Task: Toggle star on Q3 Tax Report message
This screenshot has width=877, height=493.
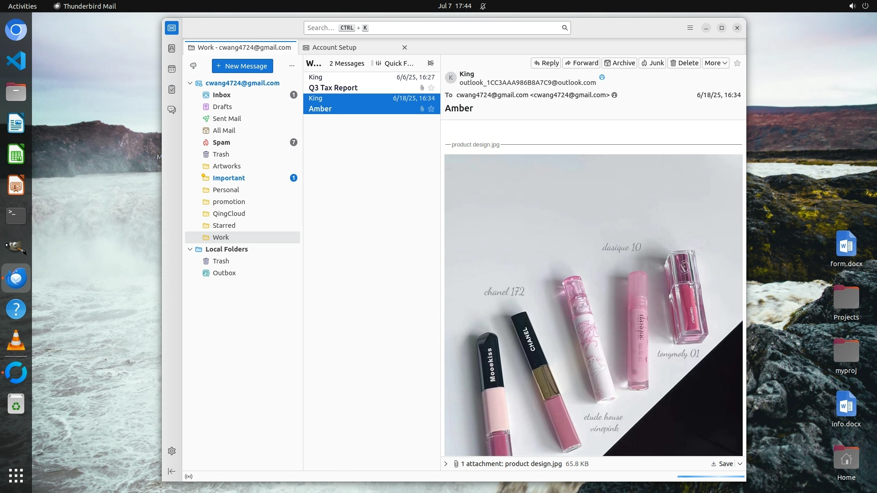Action: pyautogui.click(x=431, y=88)
